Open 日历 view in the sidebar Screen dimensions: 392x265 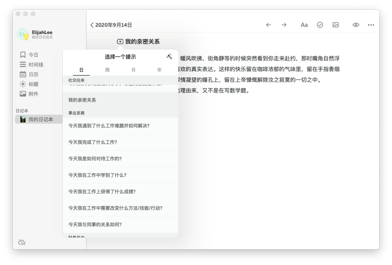(x=33, y=74)
